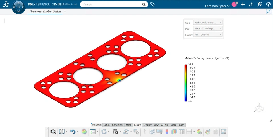Image resolution: width=273 pixels, height=137 pixels.
Task: Expand the arrow beside database gear icon
Action: [120, 132]
